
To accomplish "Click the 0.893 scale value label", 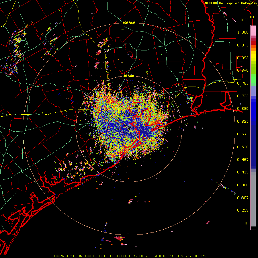I will (243, 58).
